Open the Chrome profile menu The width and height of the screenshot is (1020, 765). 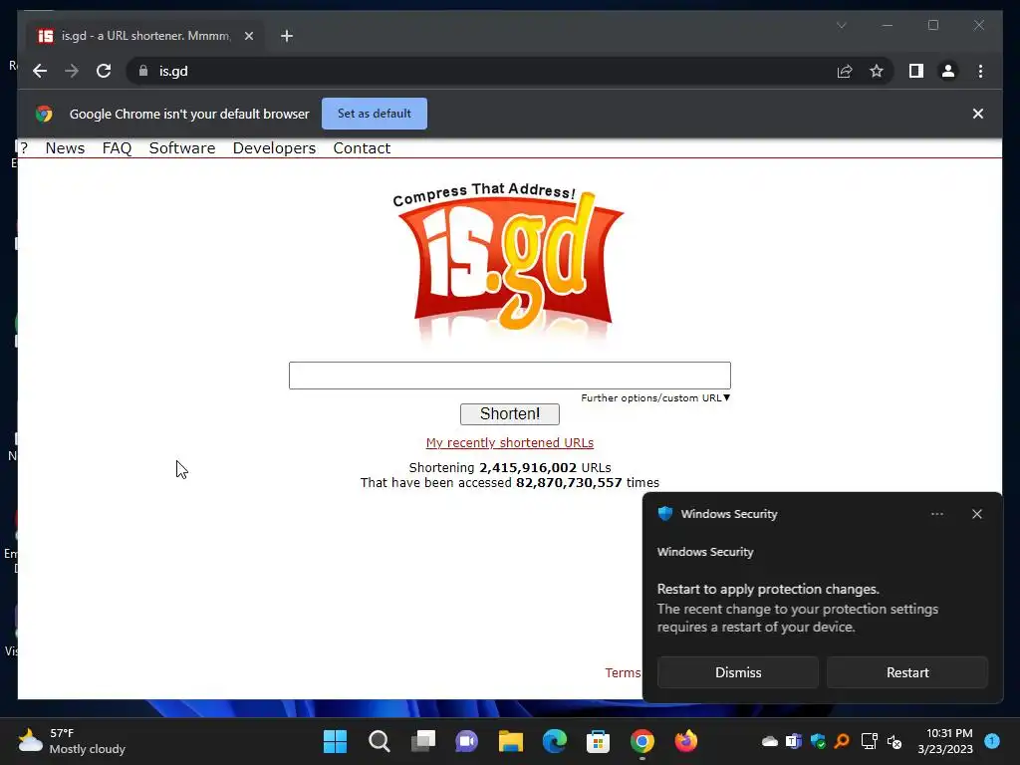948,71
